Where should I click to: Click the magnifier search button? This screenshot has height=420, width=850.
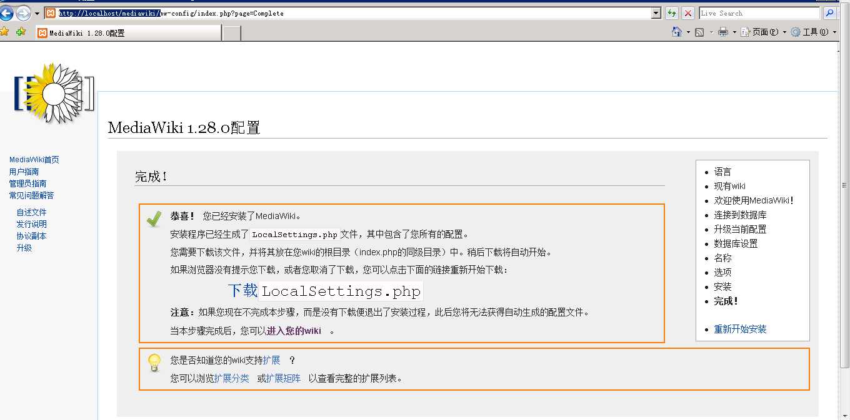click(x=830, y=13)
